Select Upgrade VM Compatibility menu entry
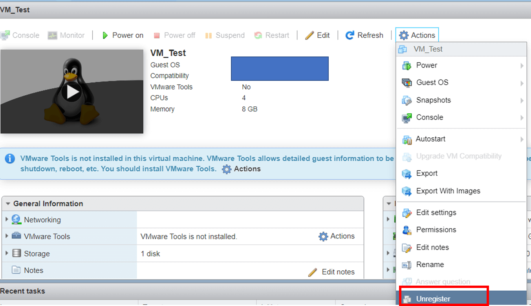 461,156
